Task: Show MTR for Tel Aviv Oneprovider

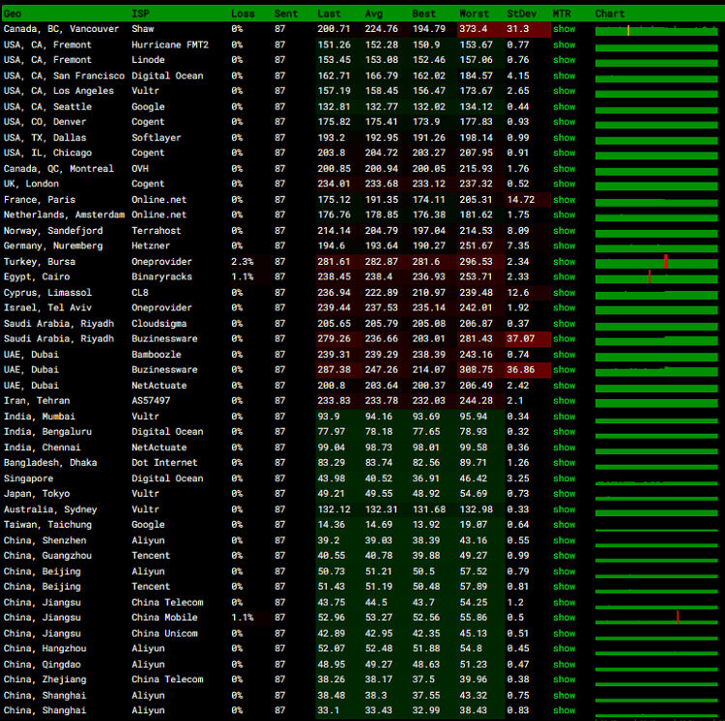Action: point(565,307)
